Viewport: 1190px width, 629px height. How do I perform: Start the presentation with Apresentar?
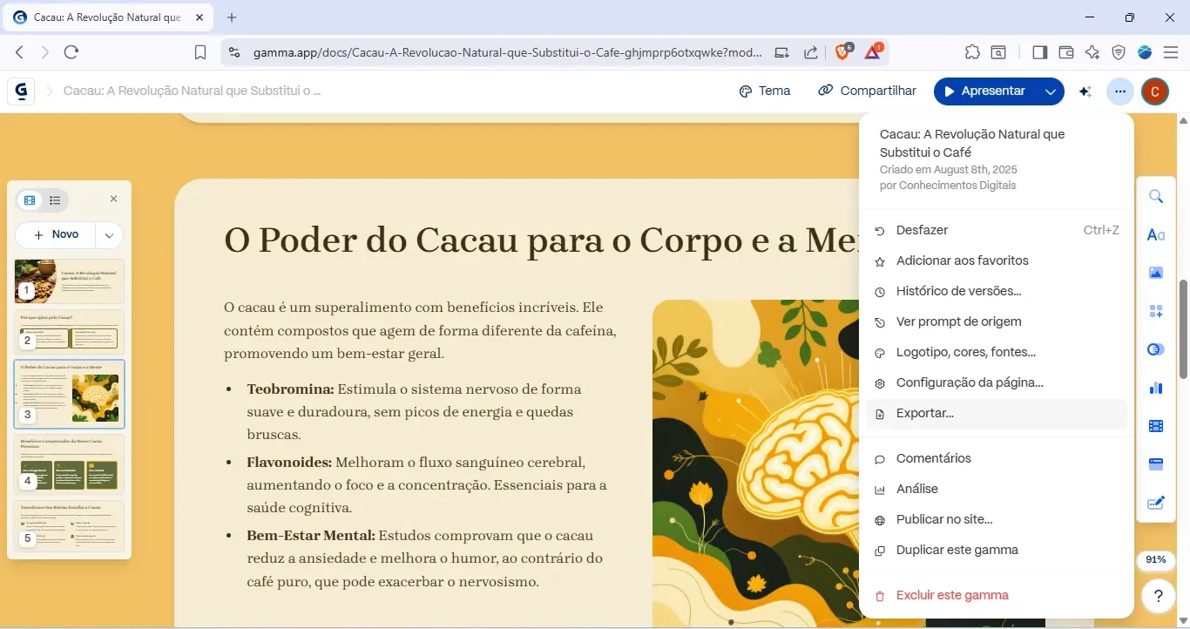point(984,91)
